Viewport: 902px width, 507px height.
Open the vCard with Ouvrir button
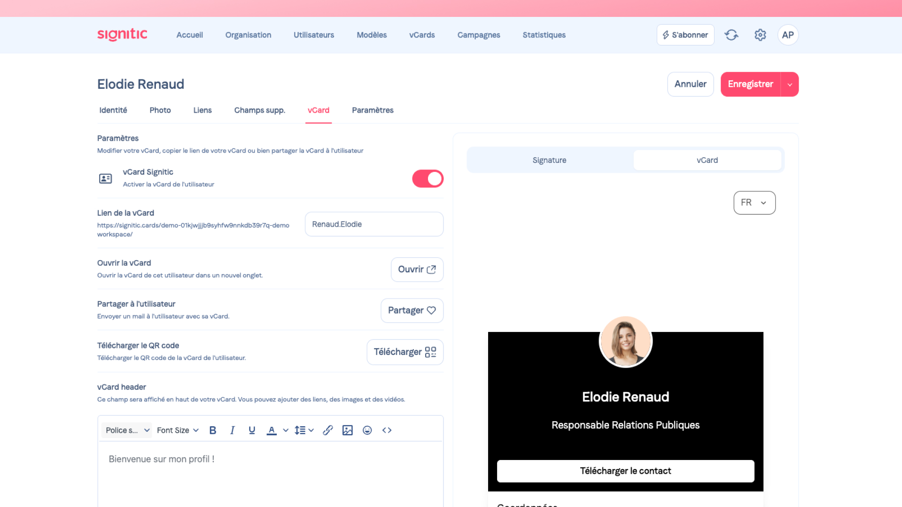tap(417, 269)
